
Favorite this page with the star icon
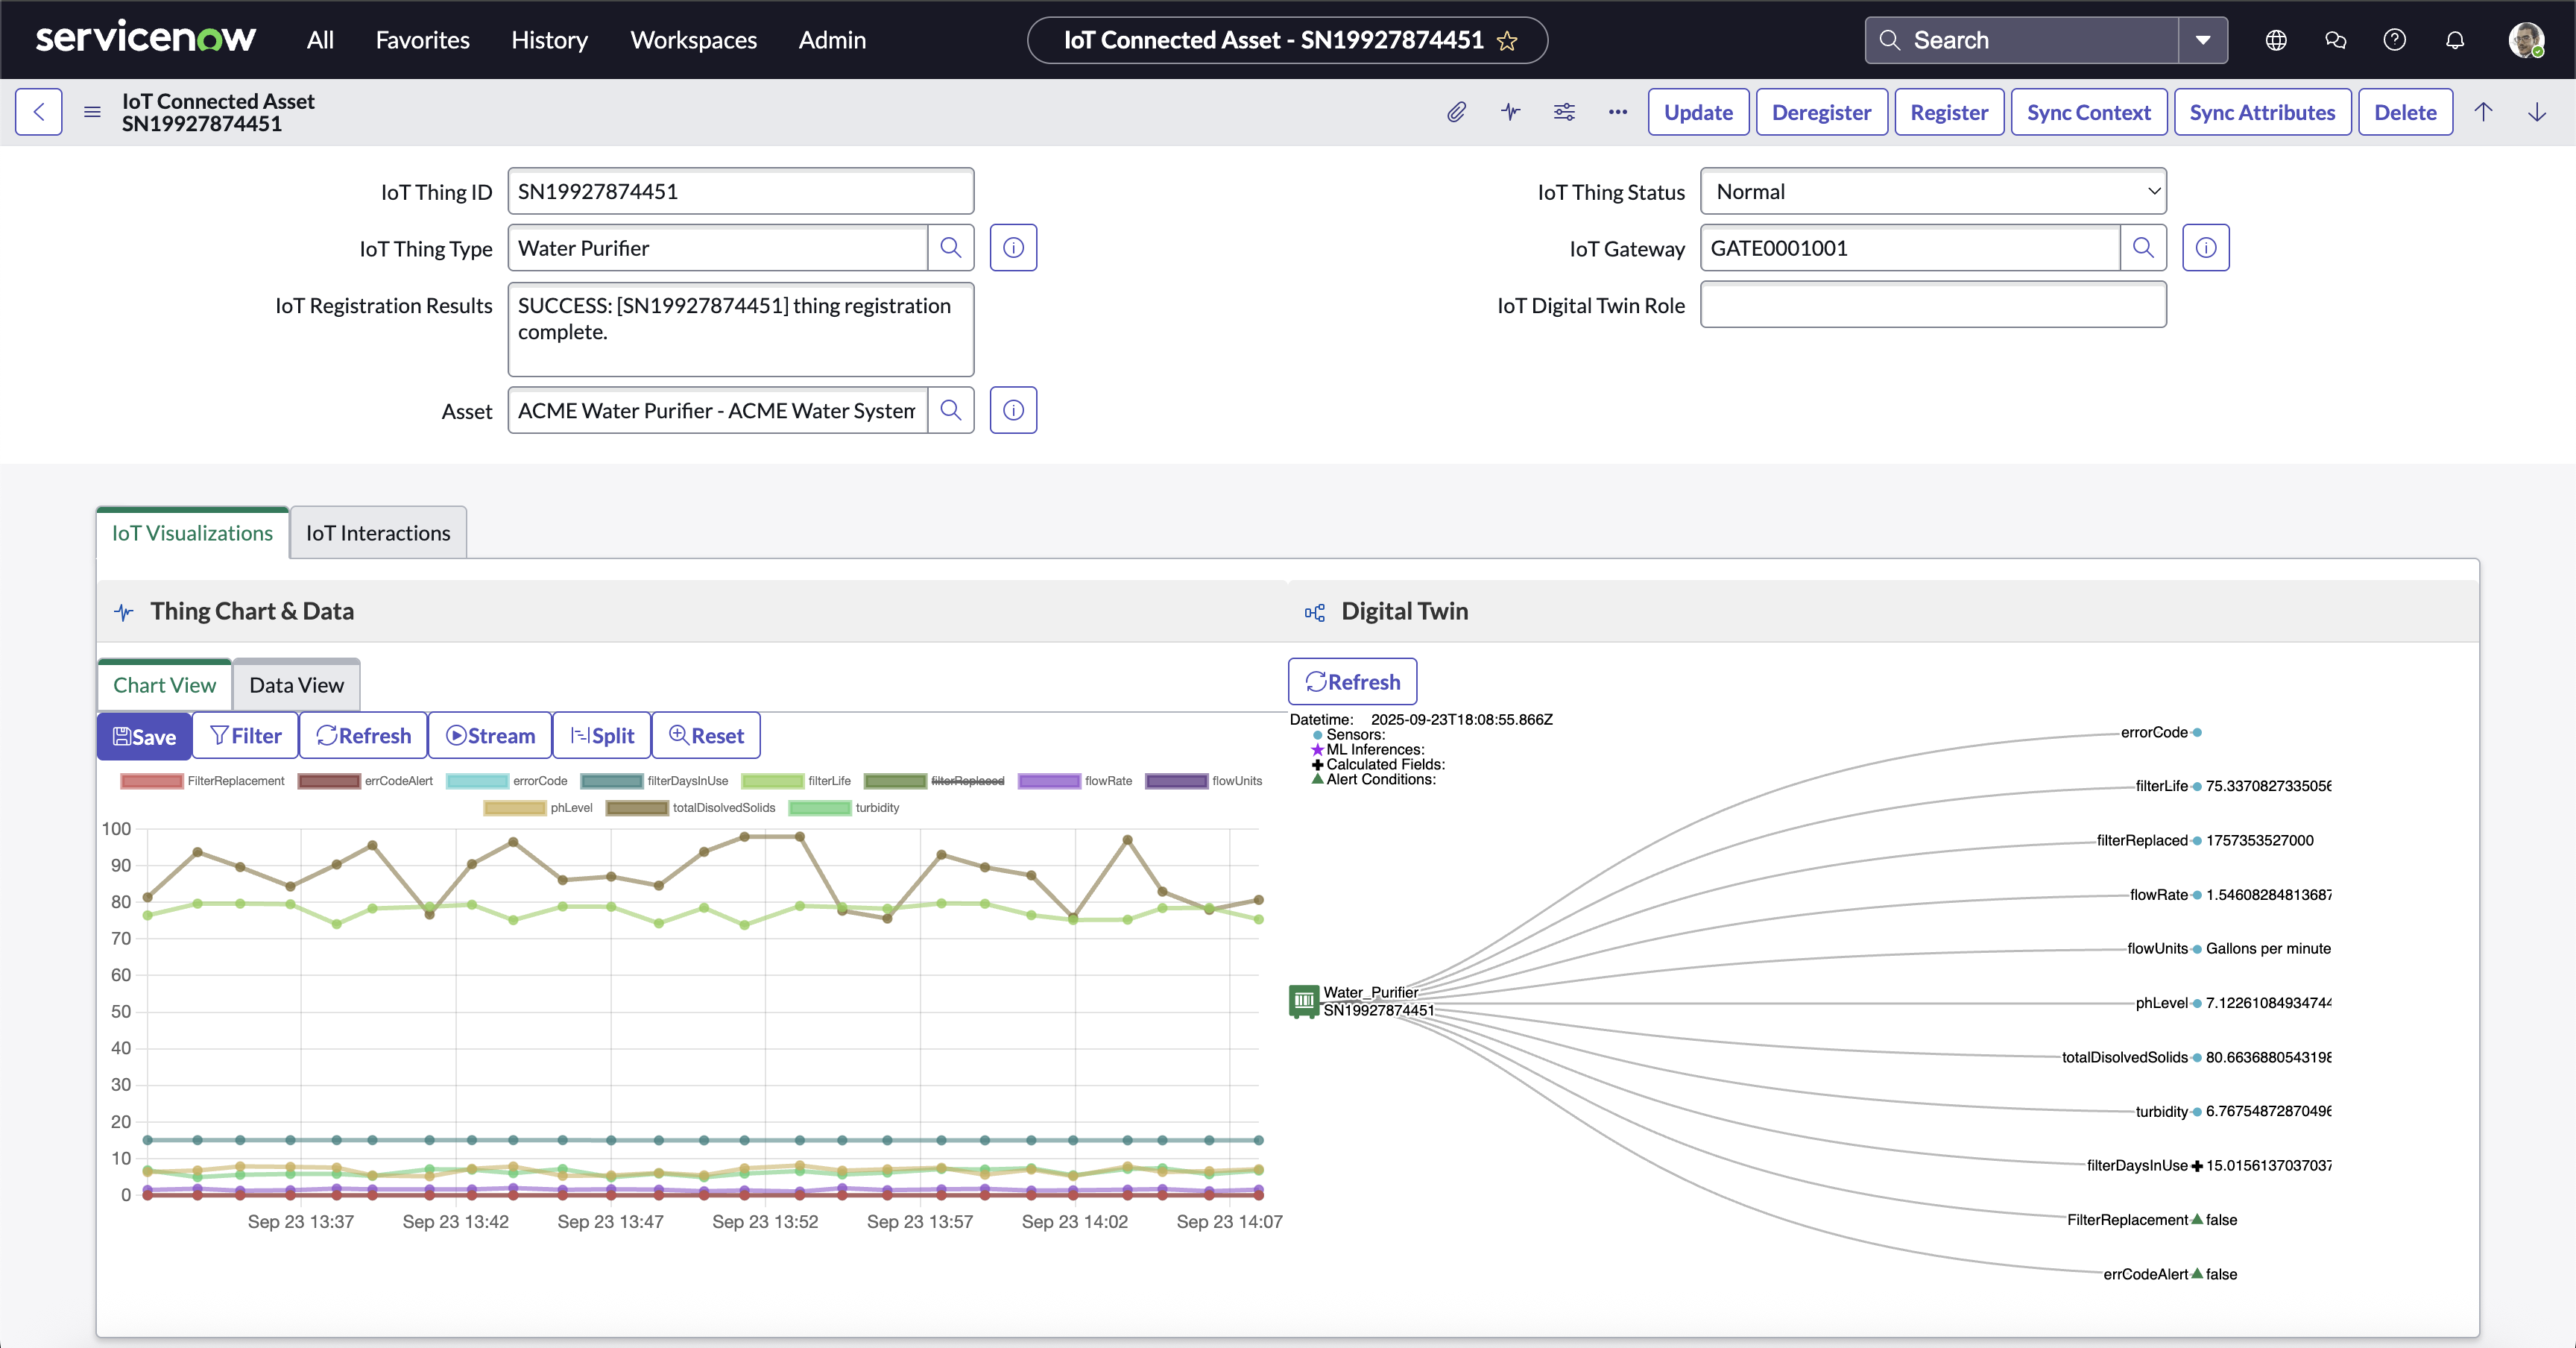click(1507, 41)
